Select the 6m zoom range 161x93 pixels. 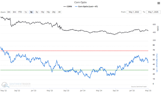(14, 12)
